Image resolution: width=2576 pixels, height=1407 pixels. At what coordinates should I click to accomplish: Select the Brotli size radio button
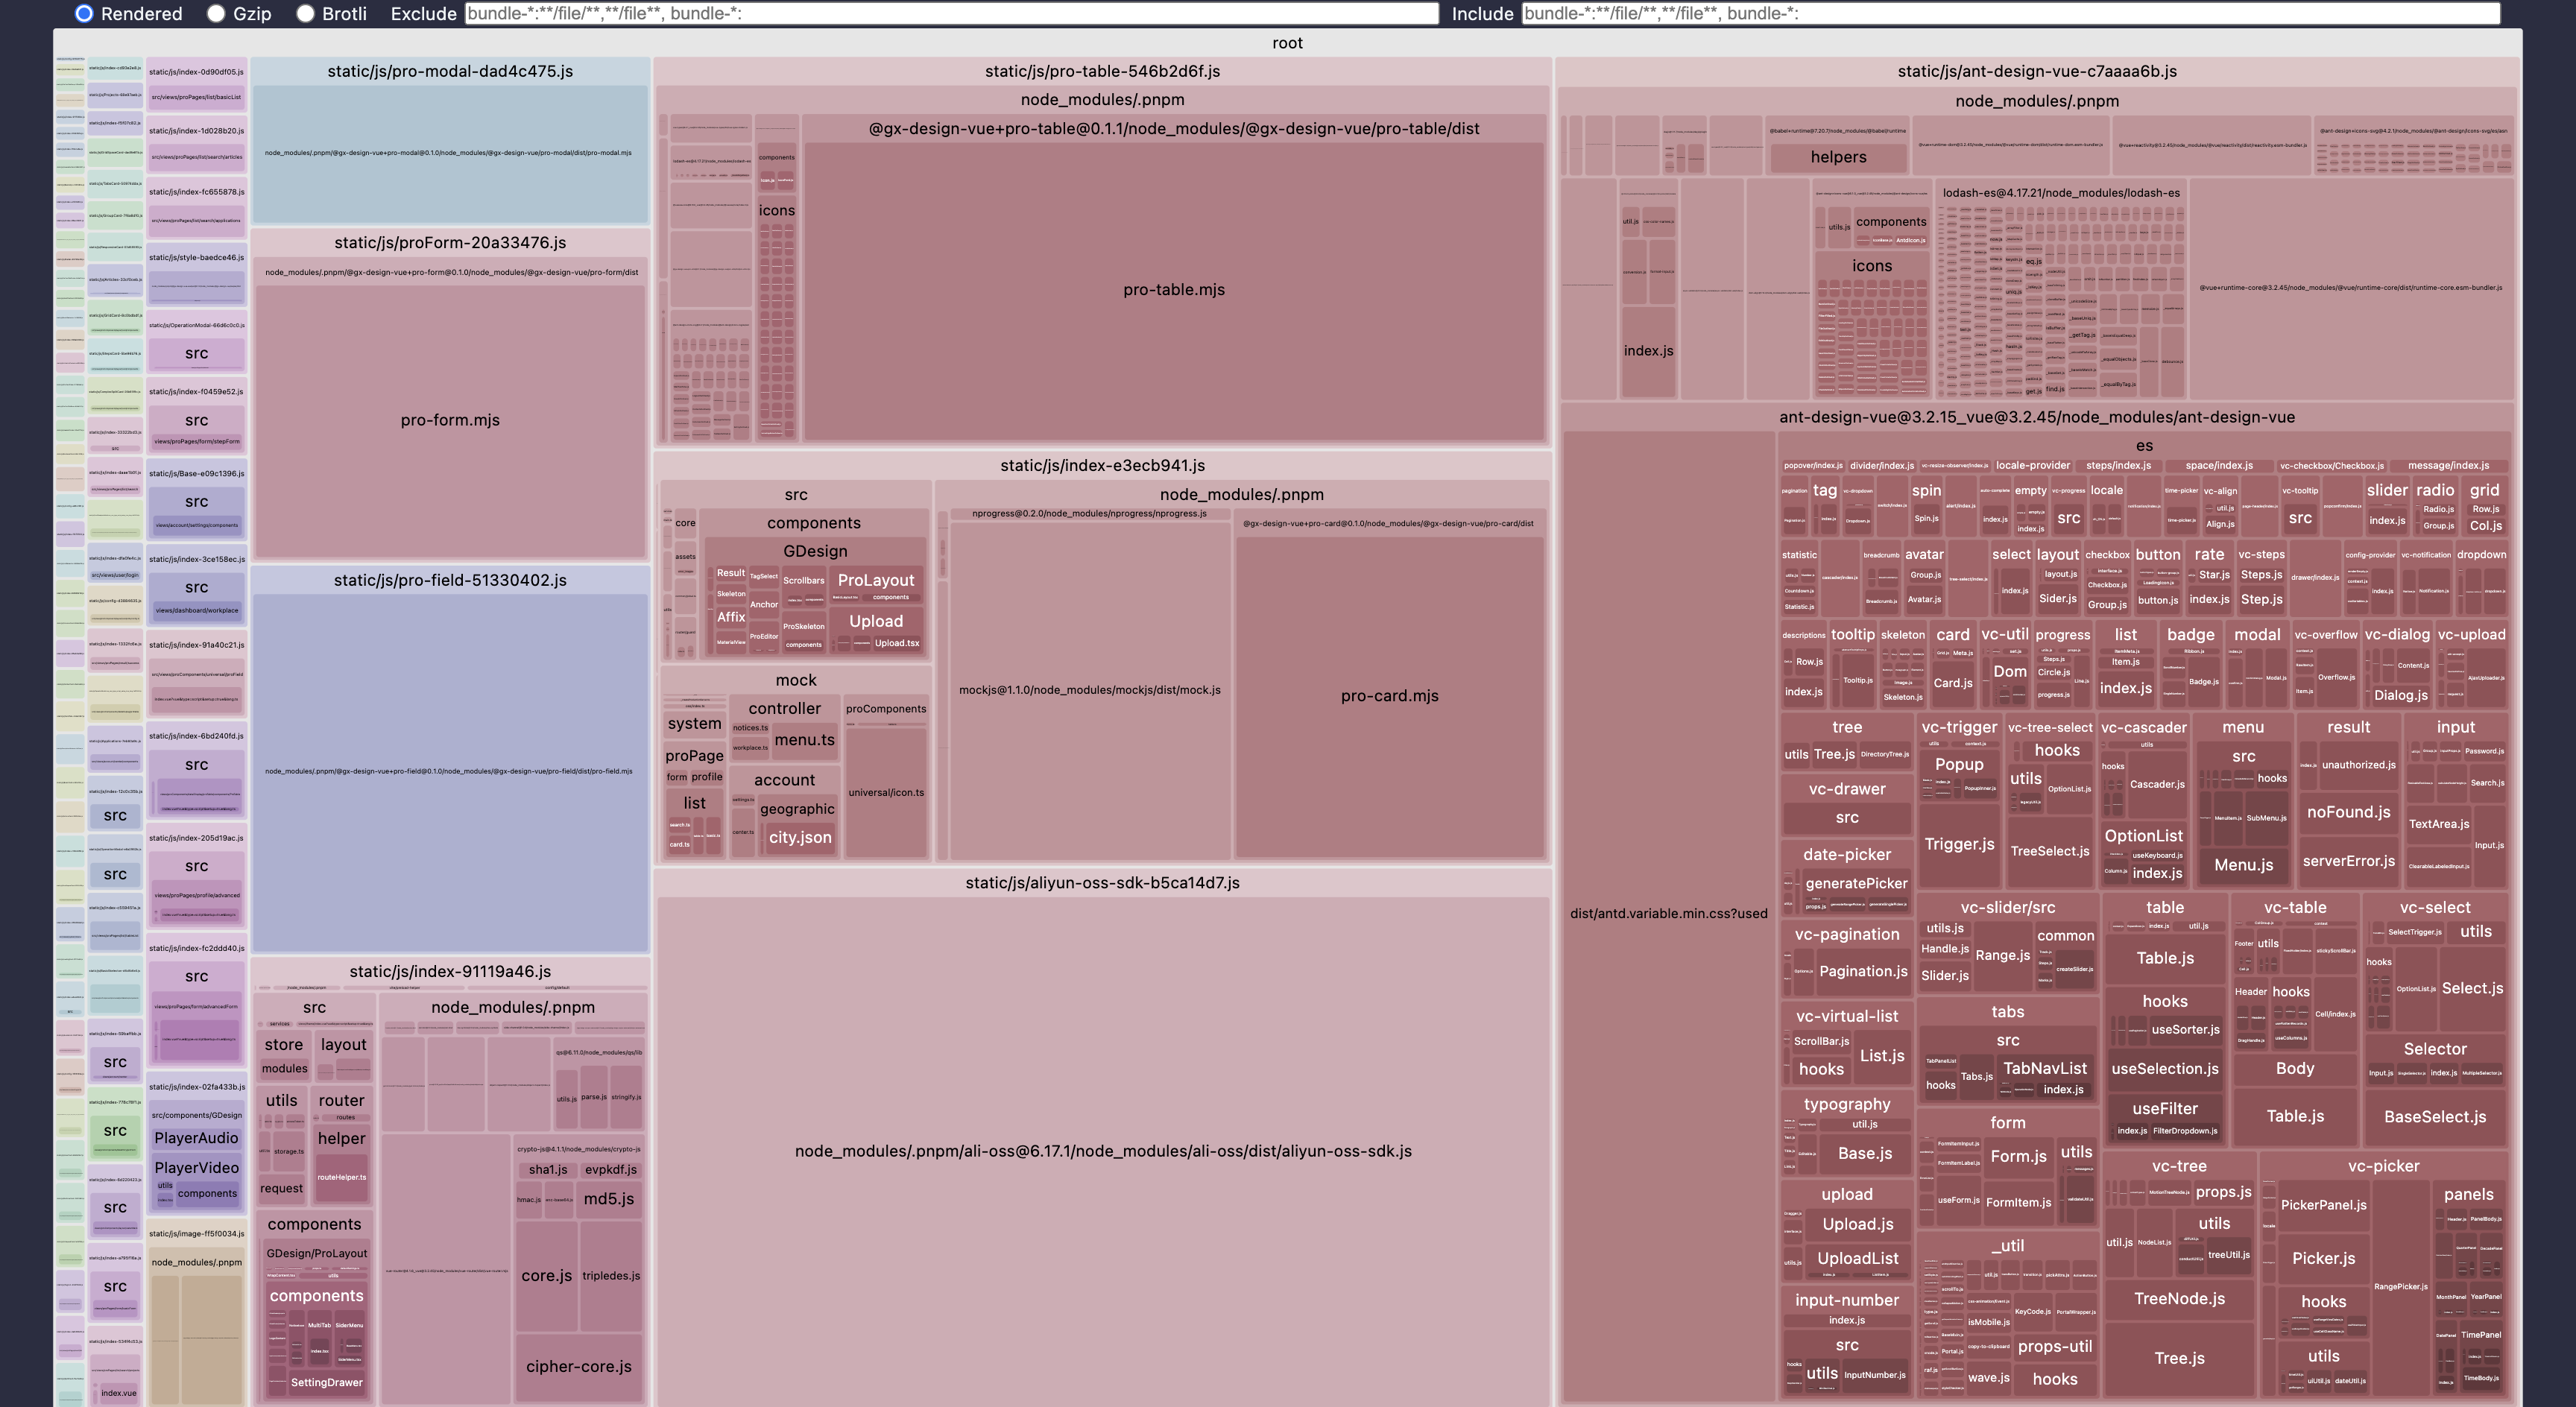pyautogui.click(x=305, y=13)
